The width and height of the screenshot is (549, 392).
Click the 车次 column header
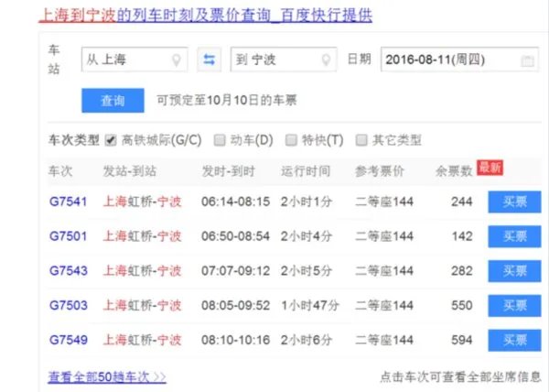(60, 171)
